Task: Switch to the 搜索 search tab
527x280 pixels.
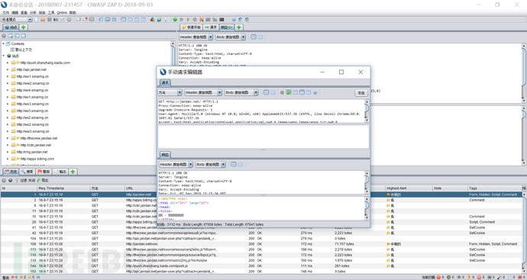Action: click(x=27, y=172)
